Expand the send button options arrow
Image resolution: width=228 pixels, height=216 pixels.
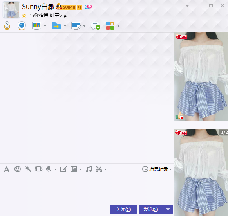(168, 209)
